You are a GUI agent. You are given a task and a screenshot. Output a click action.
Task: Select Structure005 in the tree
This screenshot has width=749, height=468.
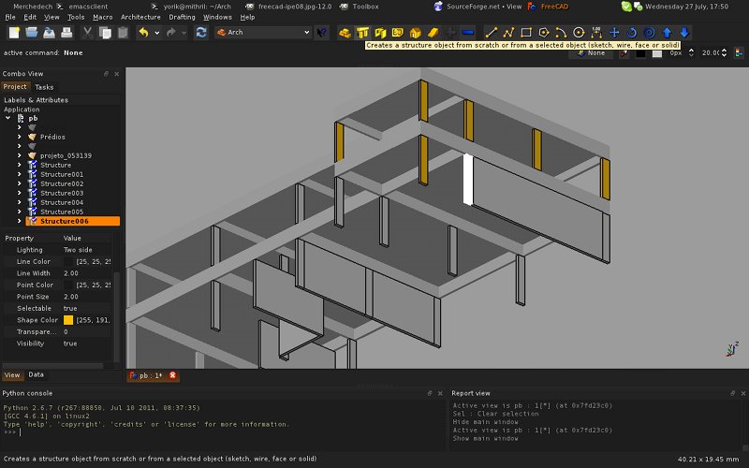[62, 212]
